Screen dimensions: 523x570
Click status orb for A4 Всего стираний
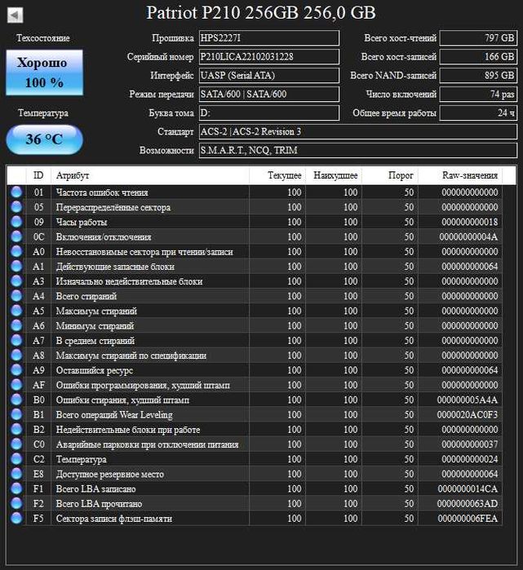click(16, 296)
